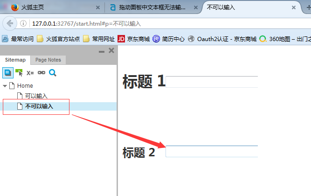Screen dimensions: 311x196
Task: Open the 360地图 bookmark
Action: pos(285,39)
